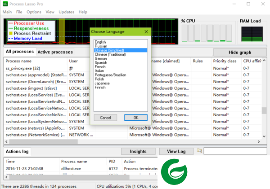Click the process list scroll down arrow
Viewport: 270px width, 189px height.
click(264, 136)
